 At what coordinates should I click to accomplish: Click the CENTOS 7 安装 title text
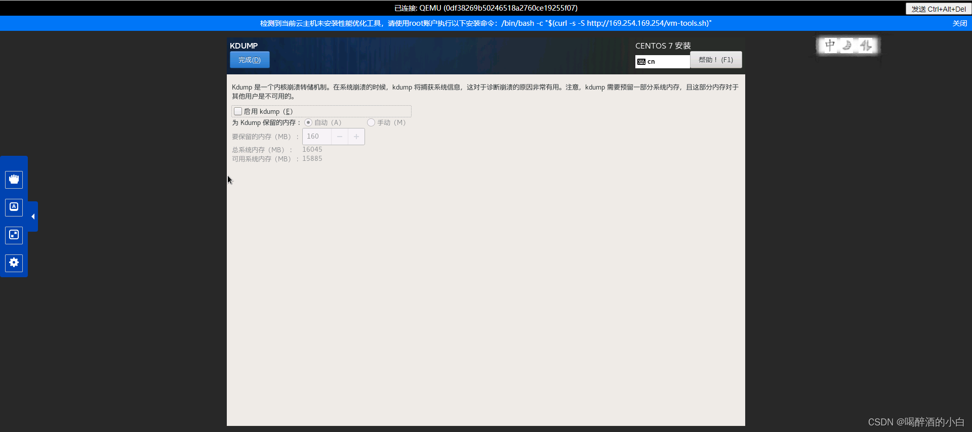(x=663, y=46)
